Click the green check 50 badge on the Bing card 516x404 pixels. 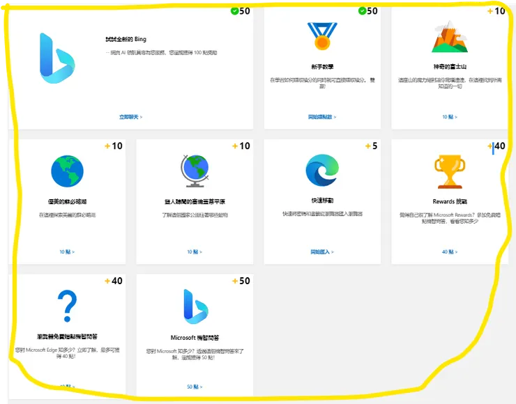(x=241, y=11)
